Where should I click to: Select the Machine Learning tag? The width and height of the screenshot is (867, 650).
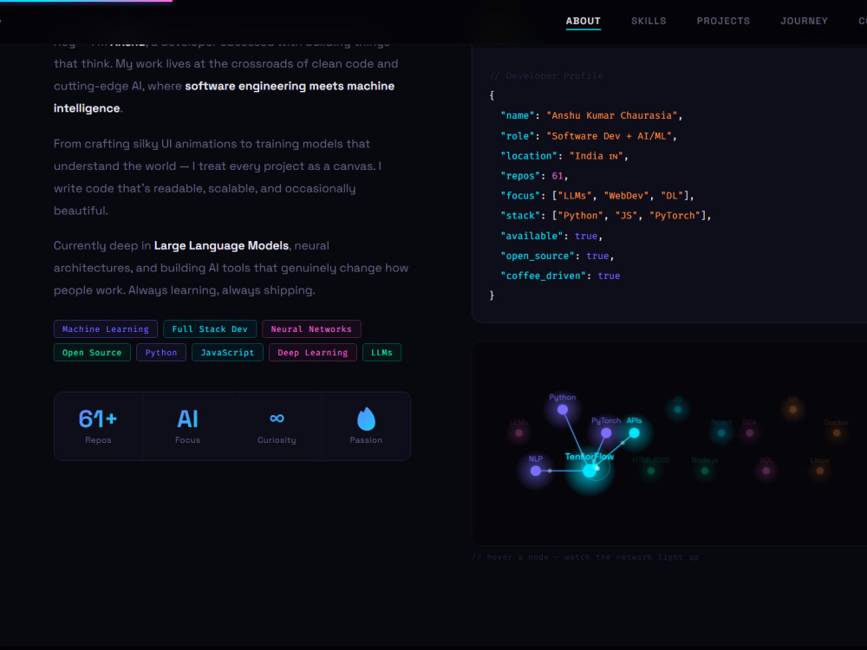pos(106,328)
